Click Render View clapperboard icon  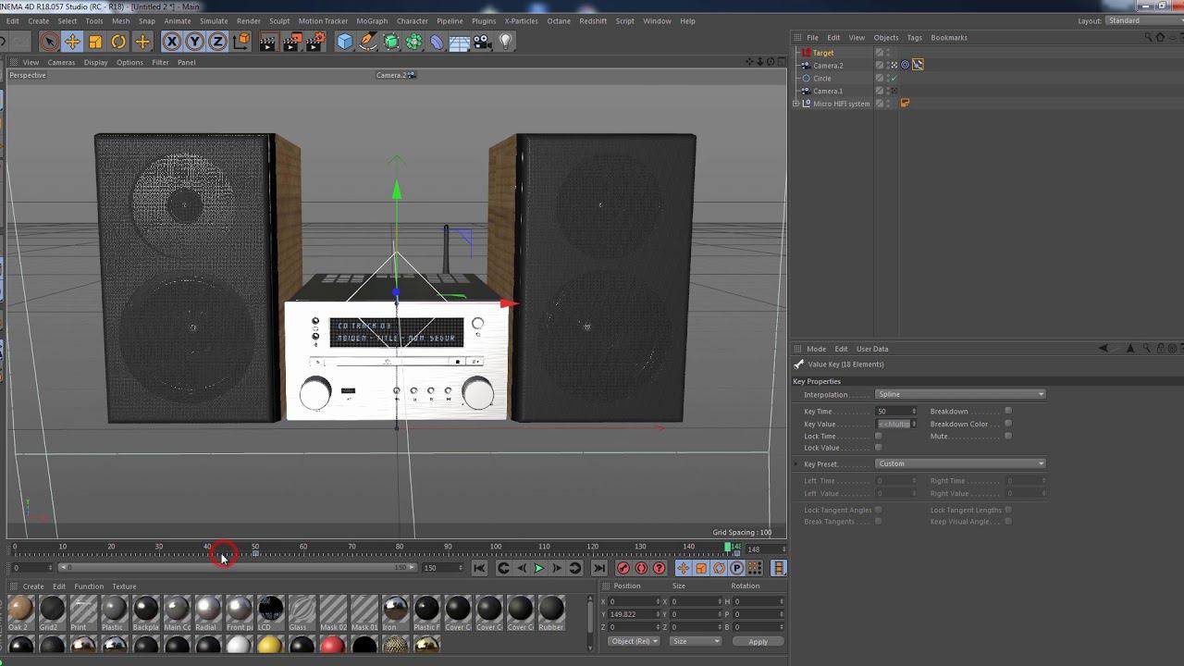(x=267, y=42)
